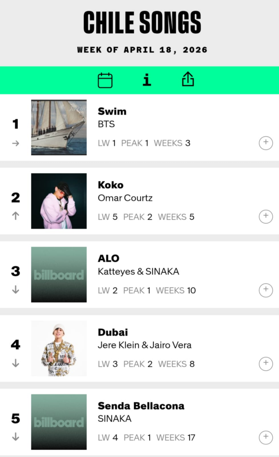Open the calendar date picker icon

point(105,80)
